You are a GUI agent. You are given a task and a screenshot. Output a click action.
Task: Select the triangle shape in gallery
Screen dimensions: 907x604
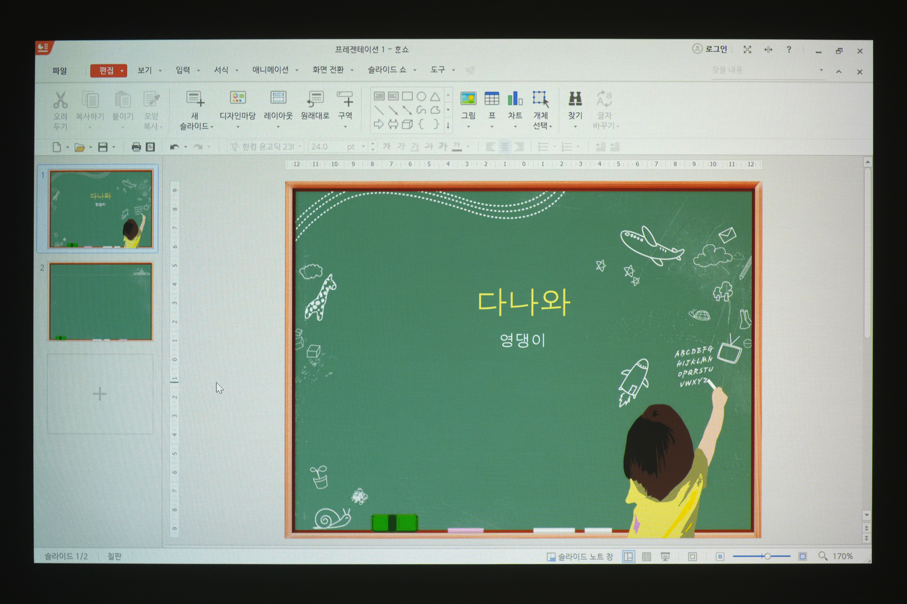(435, 96)
